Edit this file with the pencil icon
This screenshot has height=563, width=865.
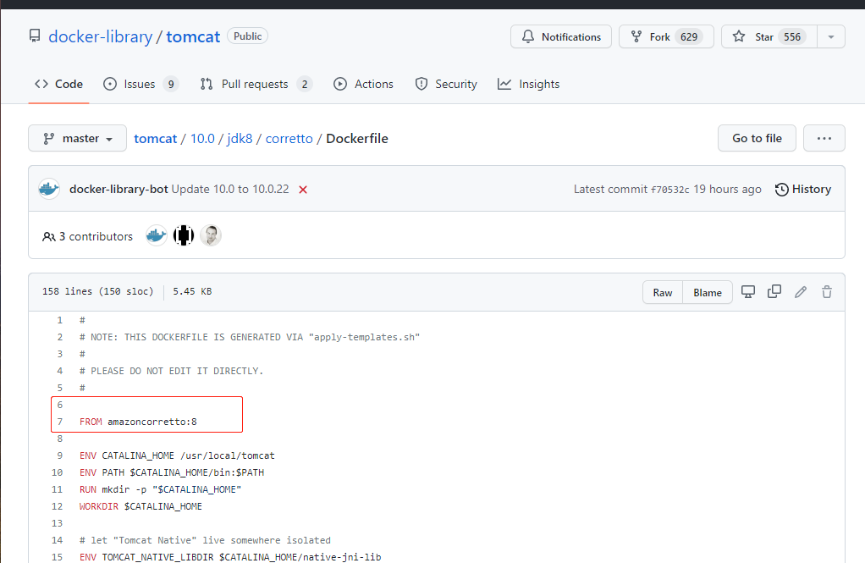[x=801, y=292]
